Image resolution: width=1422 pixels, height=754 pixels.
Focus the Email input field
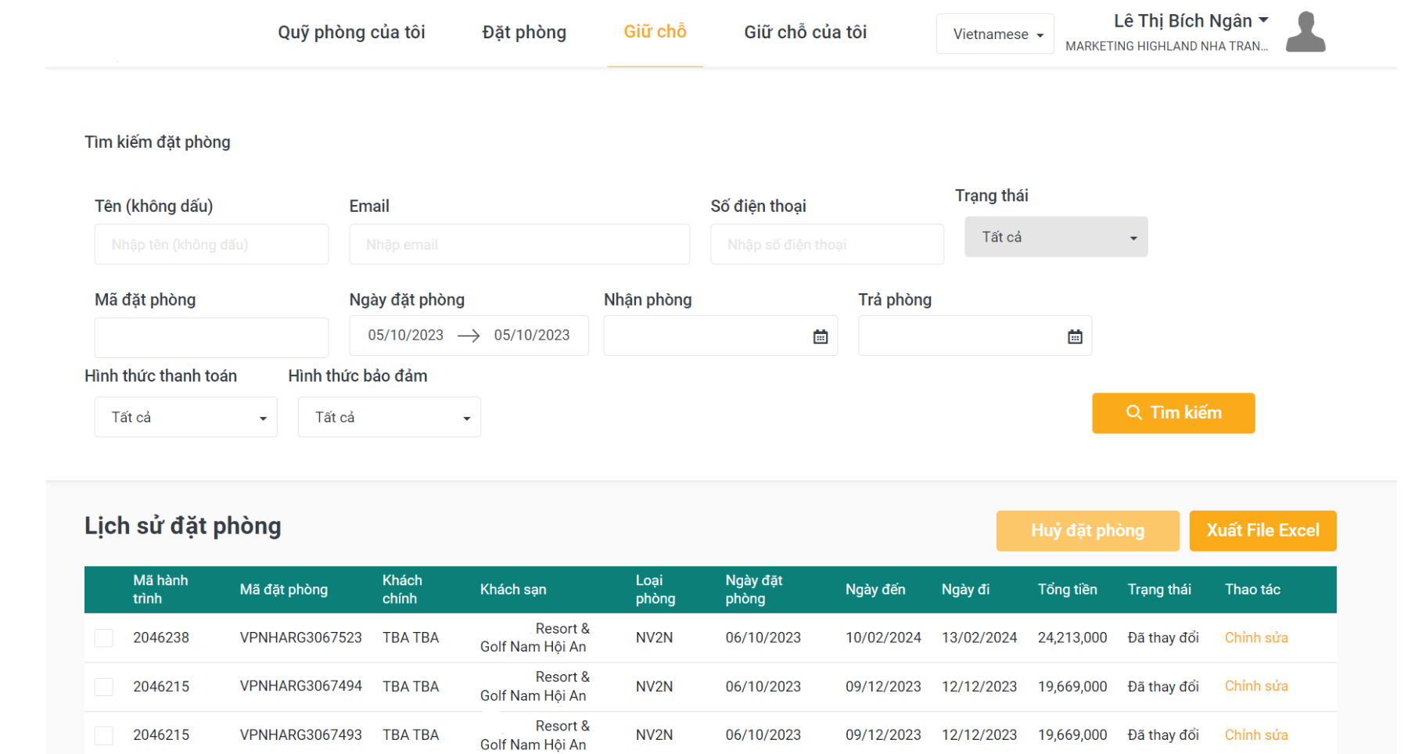(x=519, y=245)
